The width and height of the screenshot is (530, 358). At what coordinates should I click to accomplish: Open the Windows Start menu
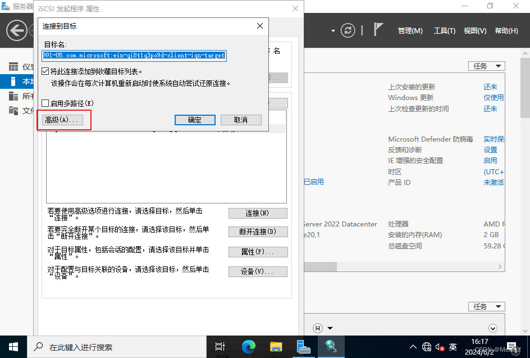[13, 347]
